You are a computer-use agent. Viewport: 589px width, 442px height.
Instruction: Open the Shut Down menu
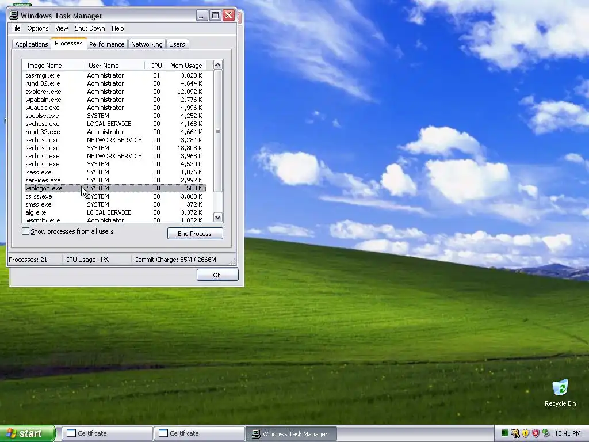[90, 28]
